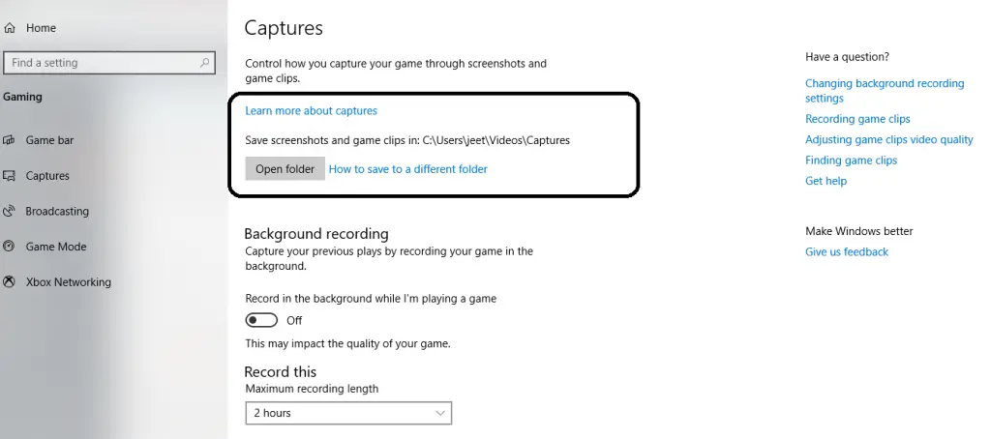Open Adjusting game clips video quality help
Viewport: 991px width, 439px height.
pyautogui.click(x=888, y=139)
